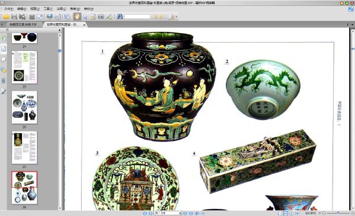This screenshot has height=216, width=355.
Task: Click the Save As icon beside Save
Action: point(22,17)
